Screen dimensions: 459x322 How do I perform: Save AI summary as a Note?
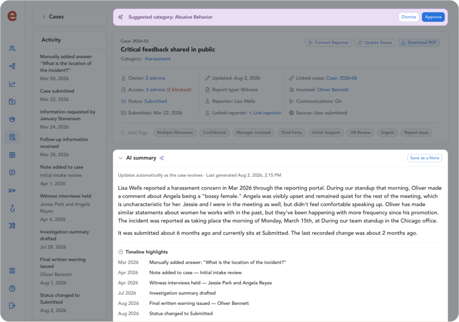(425, 158)
